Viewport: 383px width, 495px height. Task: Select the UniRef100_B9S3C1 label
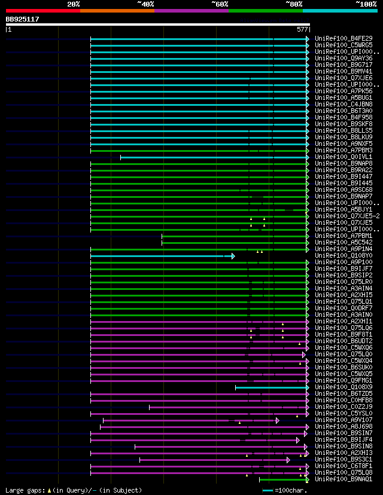[x=344, y=460]
